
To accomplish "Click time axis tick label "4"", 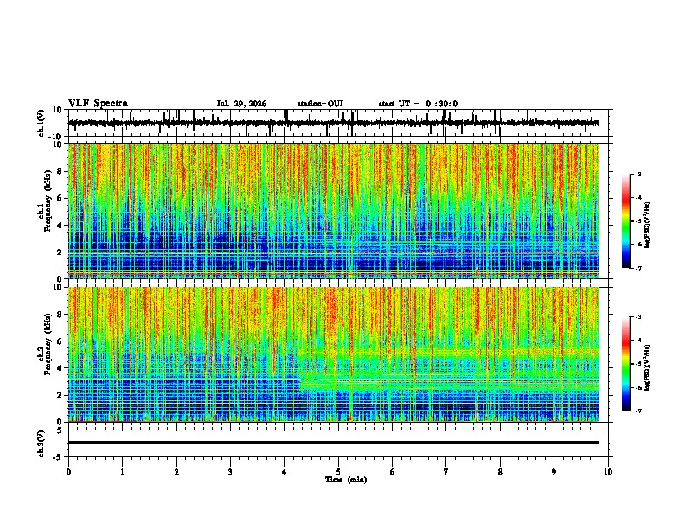I will (285, 472).
